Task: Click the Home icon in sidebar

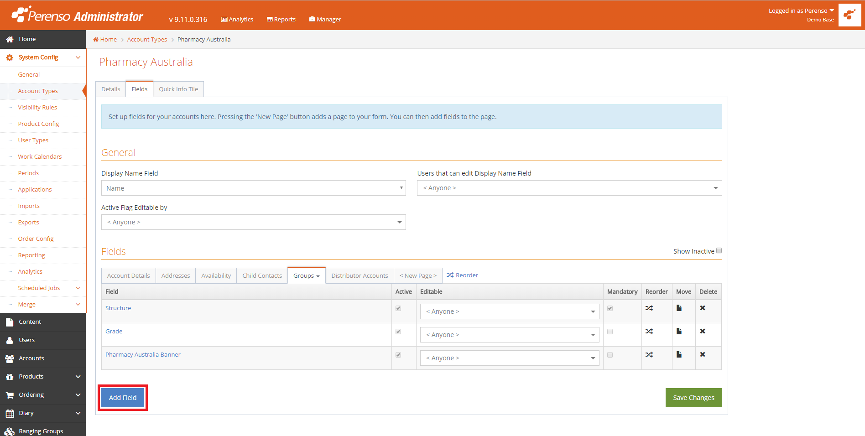Action: click(10, 39)
